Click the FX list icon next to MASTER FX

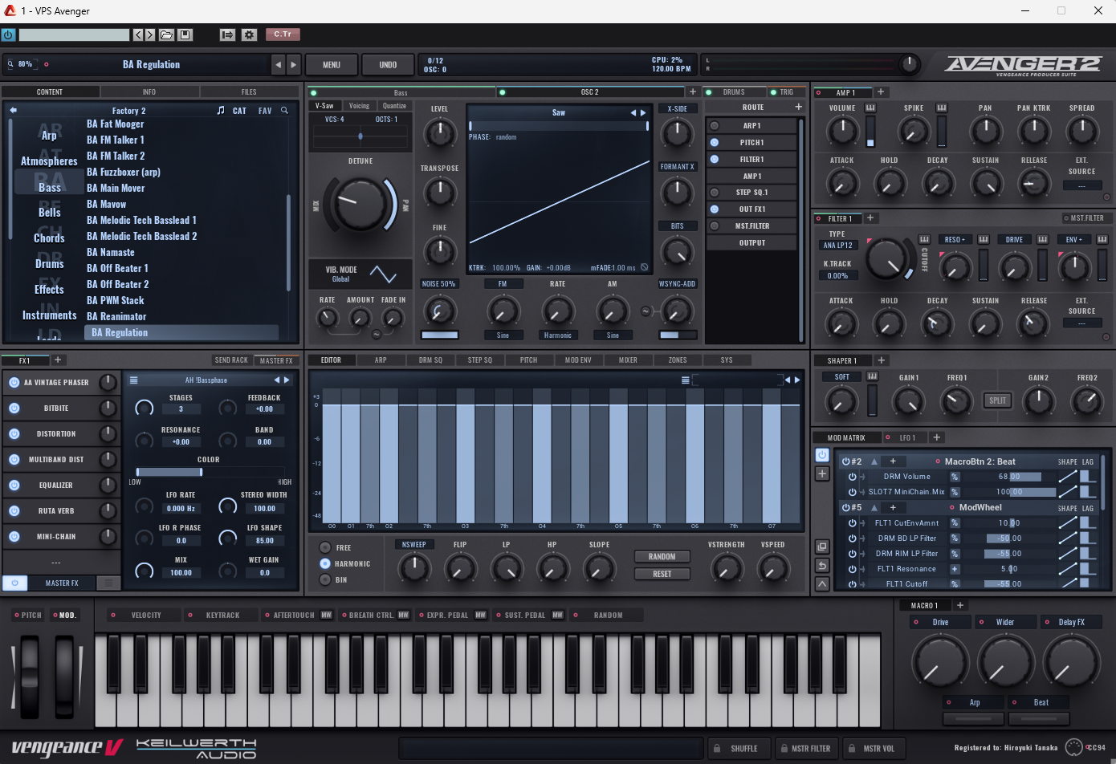click(108, 583)
